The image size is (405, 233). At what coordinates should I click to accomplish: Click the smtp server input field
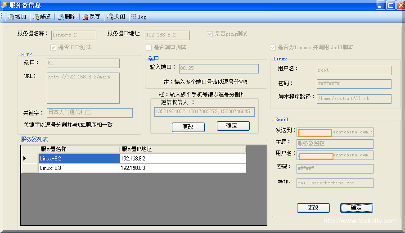335,183
